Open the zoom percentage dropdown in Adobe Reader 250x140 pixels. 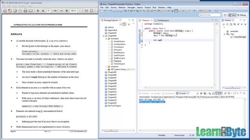click(x=79, y=10)
